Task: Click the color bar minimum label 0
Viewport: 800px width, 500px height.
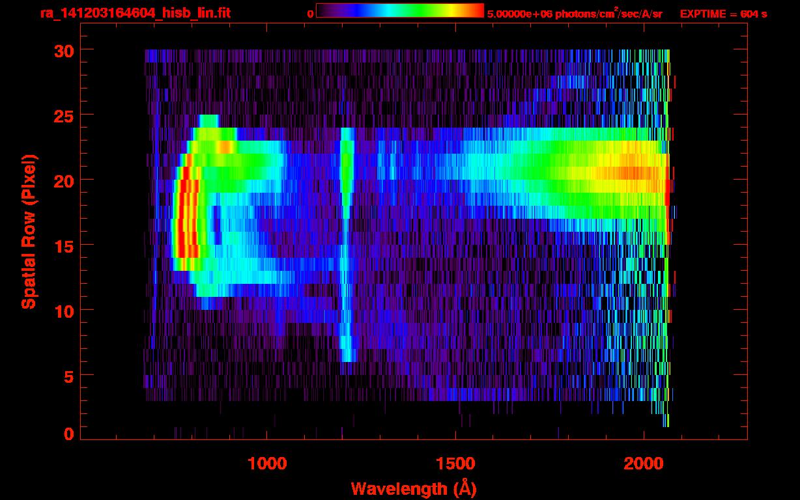Action: (311, 14)
